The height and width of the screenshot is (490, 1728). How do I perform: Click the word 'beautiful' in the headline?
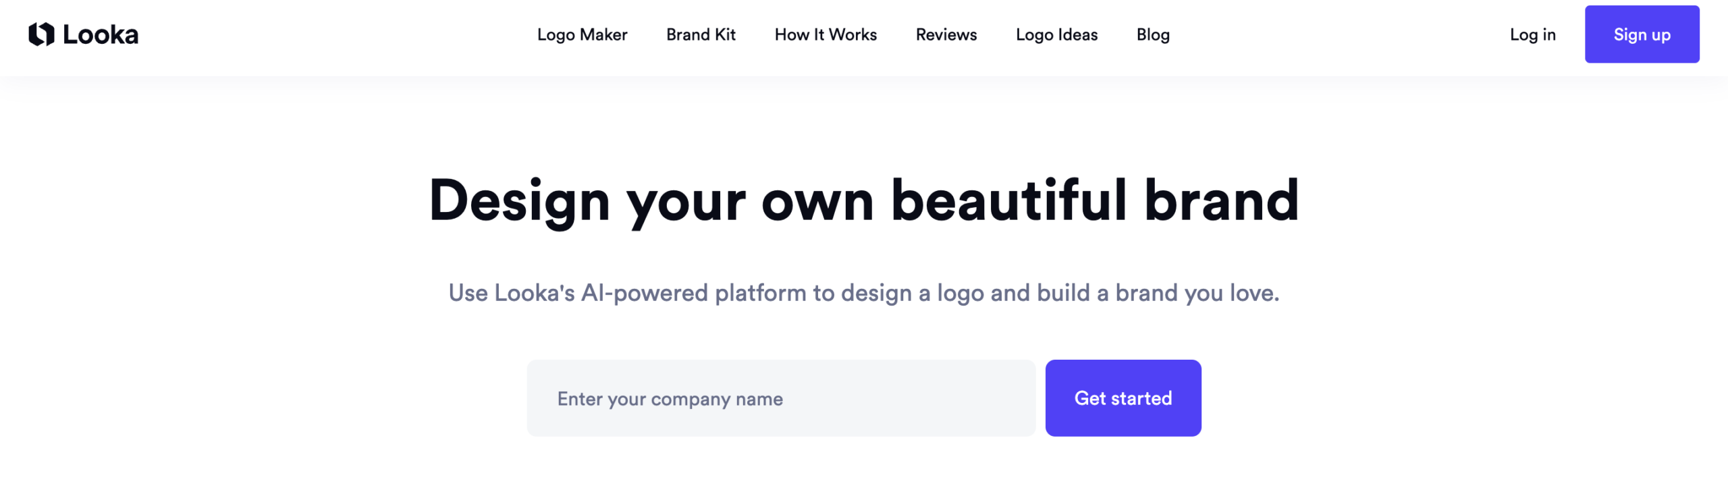point(1009,200)
